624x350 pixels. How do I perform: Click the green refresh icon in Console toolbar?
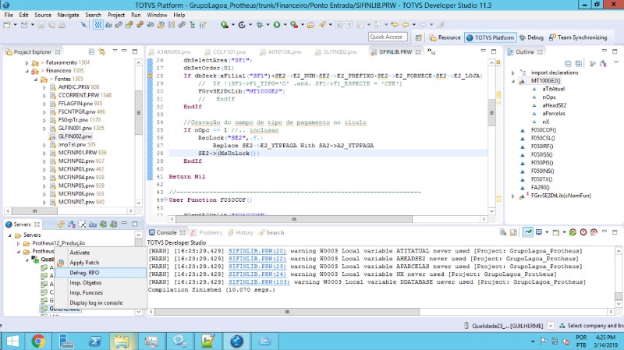[x=573, y=232]
